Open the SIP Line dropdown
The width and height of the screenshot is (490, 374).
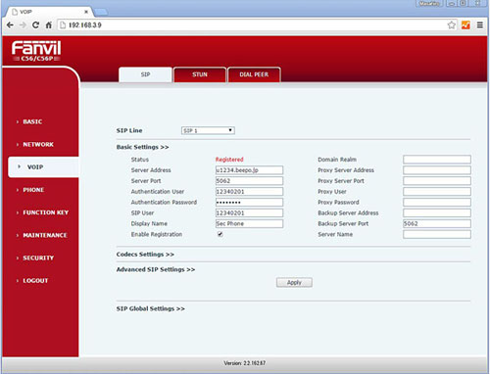tap(208, 130)
